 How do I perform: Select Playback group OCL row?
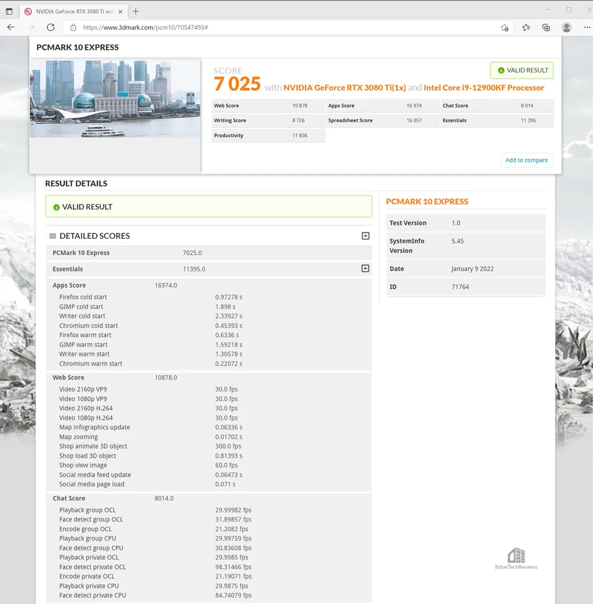point(209,510)
